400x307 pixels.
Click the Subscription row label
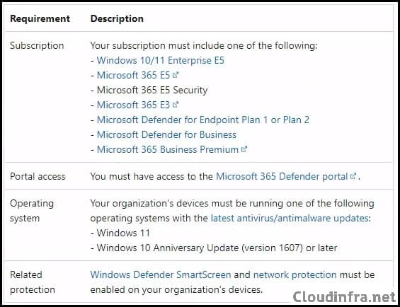[37, 46]
